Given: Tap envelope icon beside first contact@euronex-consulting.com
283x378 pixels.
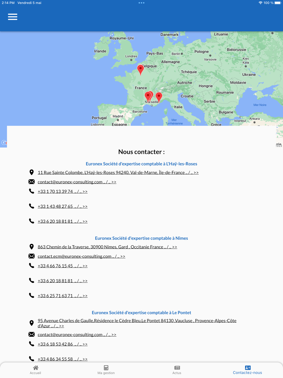Looking at the screenshot, I should (32, 182).
